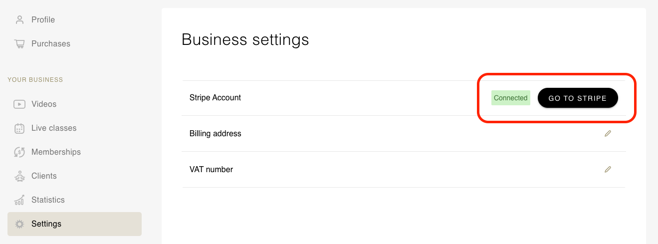This screenshot has width=658, height=244.
Task: Open the Videos section
Action: point(44,104)
